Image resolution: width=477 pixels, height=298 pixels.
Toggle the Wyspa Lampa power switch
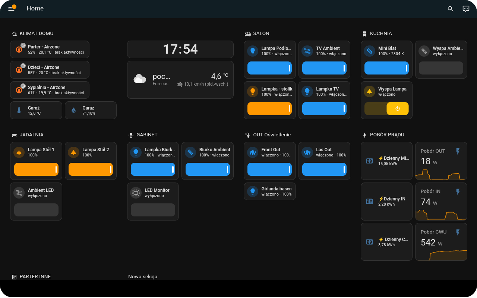pyautogui.click(x=397, y=108)
